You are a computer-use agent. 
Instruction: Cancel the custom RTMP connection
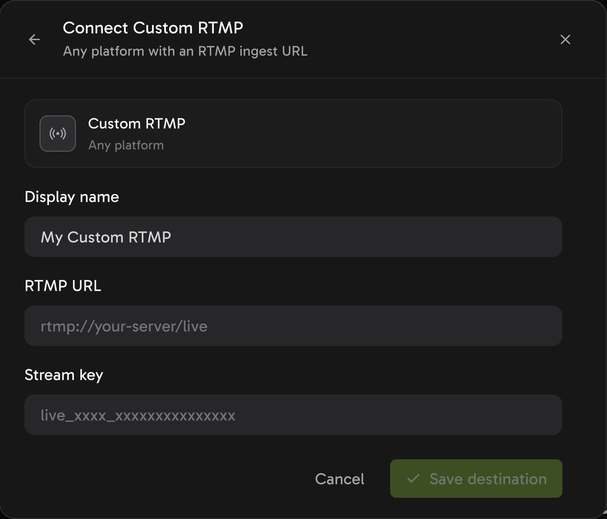(x=340, y=479)
